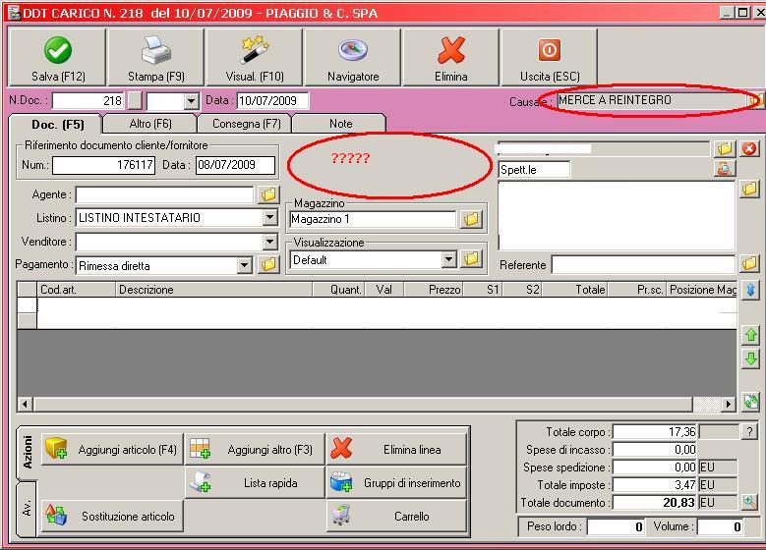Click the blue up-down arrows icon by grid
766x550 pixels.
751,291
